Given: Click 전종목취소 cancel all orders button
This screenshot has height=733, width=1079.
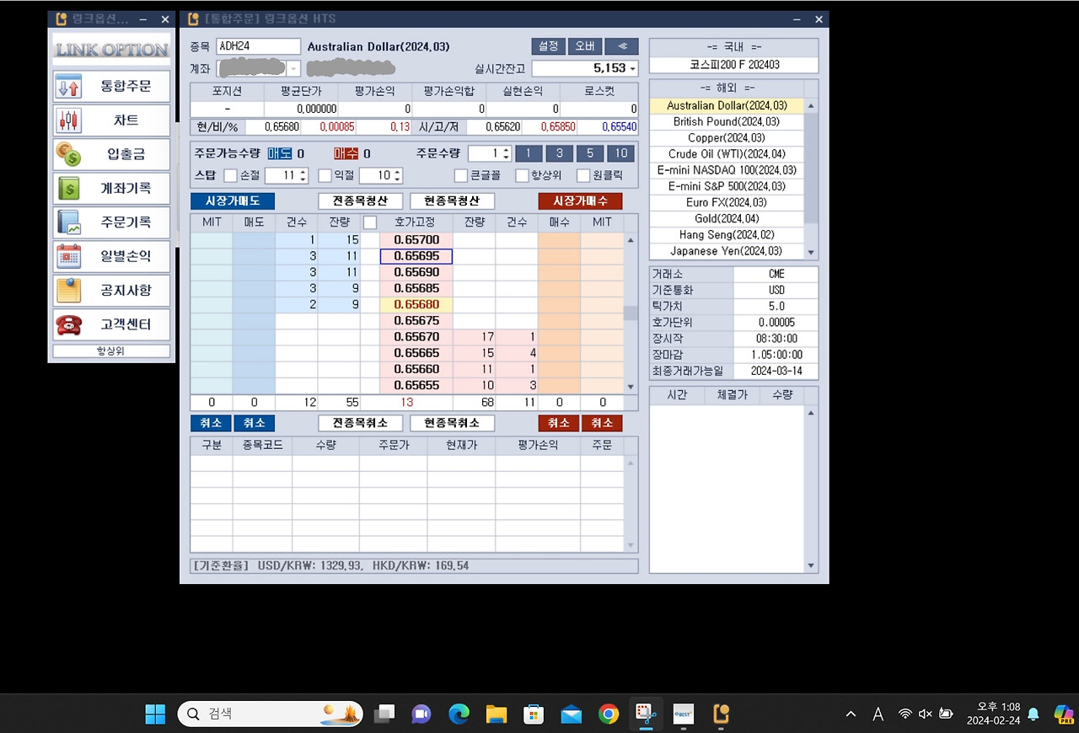Looking at the screenshot, I should pos(360,423).
